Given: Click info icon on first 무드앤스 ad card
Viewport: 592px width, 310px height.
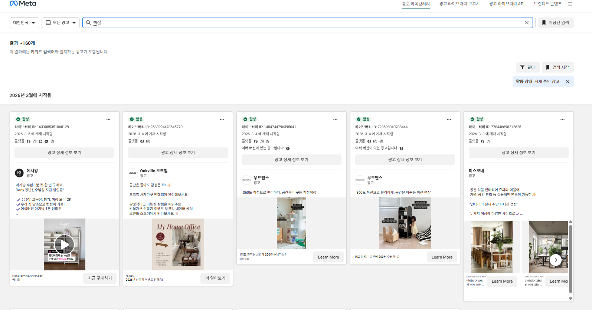Looking at the screenshot, I should pos(288,149).
